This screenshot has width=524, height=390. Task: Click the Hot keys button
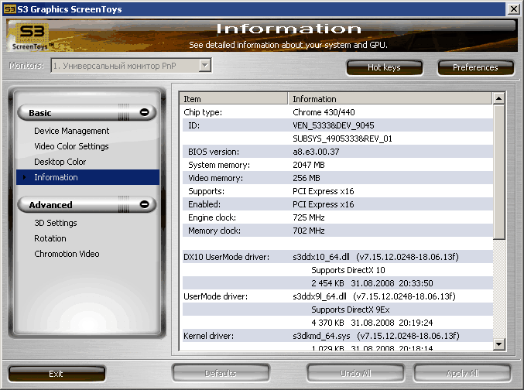(x=385, y=67)
